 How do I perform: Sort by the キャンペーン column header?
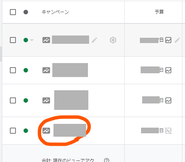coord(55,12)
